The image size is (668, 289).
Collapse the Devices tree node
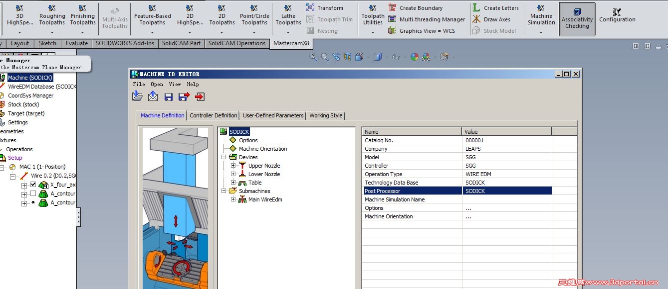(224, 157)
